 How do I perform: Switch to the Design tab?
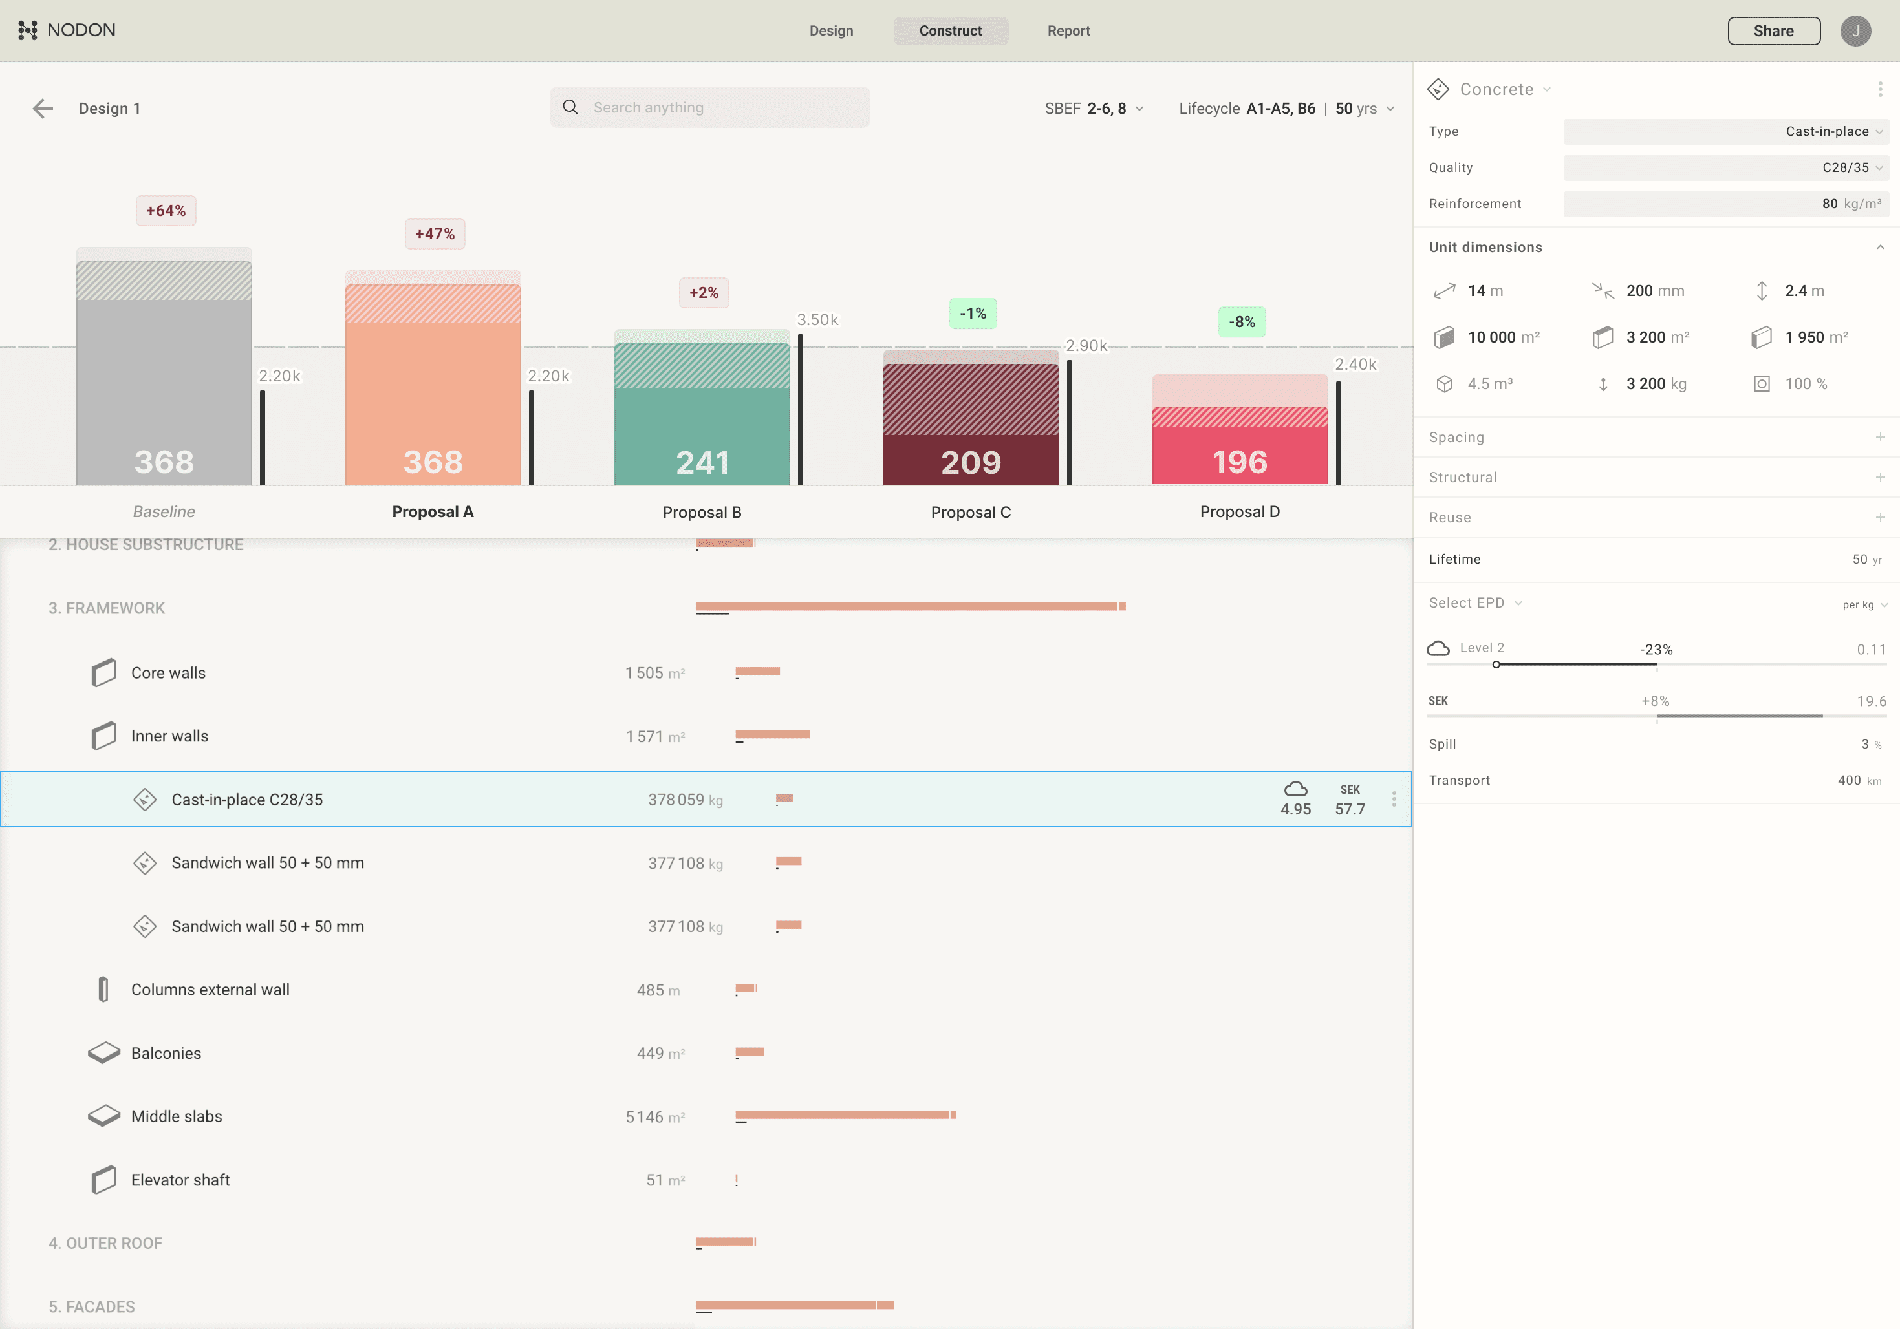(831, 30)
